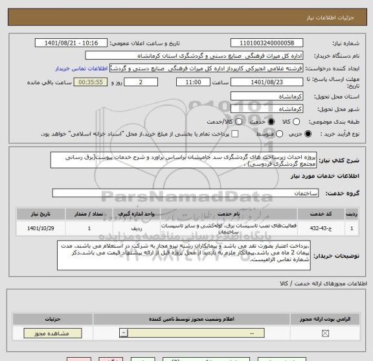Click the request creator field
The image size is (373, 361).
(x=206, y=68)
